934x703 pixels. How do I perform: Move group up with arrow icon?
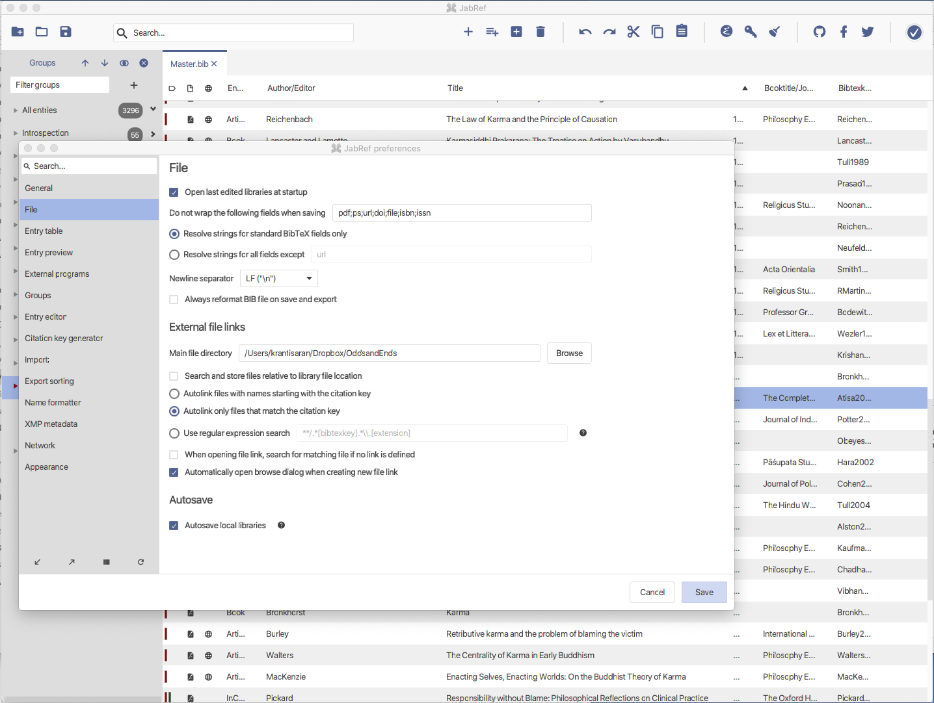pyautogui.click(x=85, y=63)
